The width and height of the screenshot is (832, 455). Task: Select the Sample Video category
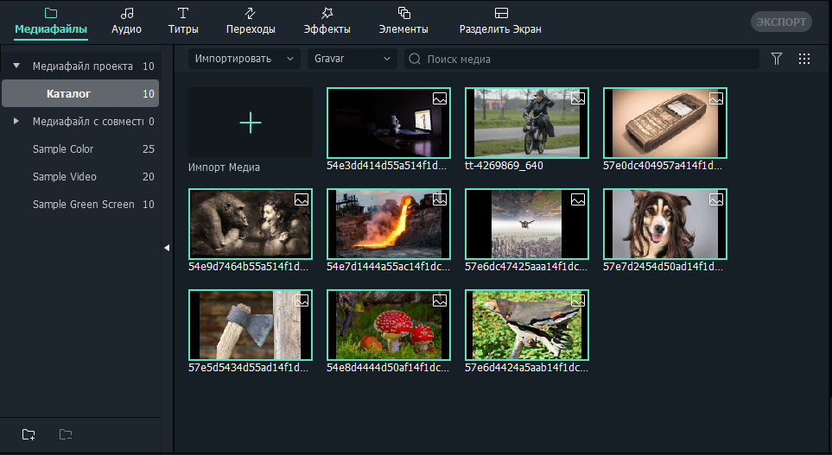click(x=80, y=177)
